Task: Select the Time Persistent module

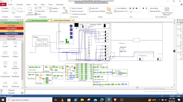Action: (15, 65)
